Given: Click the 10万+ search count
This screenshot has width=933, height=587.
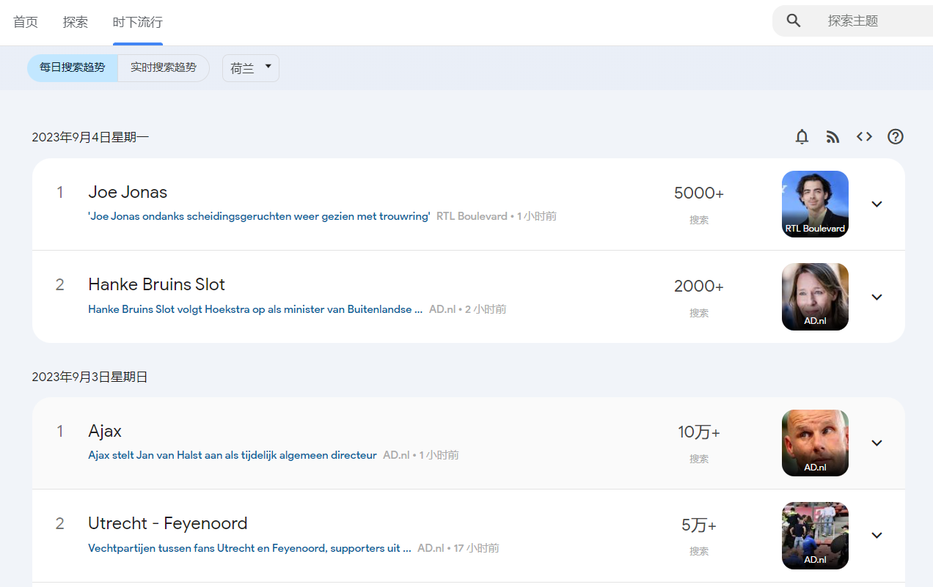Looking at the screenshot, I should pos(699,432).
